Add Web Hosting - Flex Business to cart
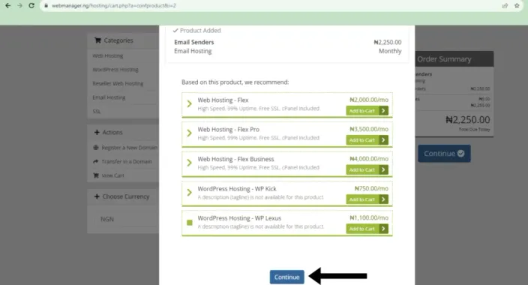 click(367, 169)
